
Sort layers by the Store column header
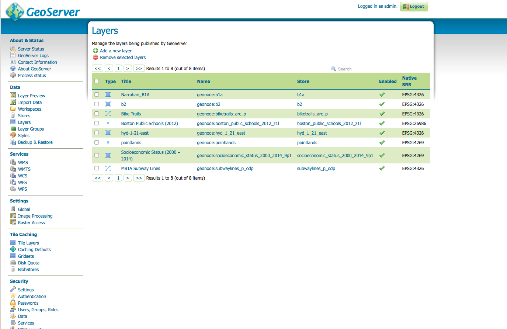pos(303,82)
